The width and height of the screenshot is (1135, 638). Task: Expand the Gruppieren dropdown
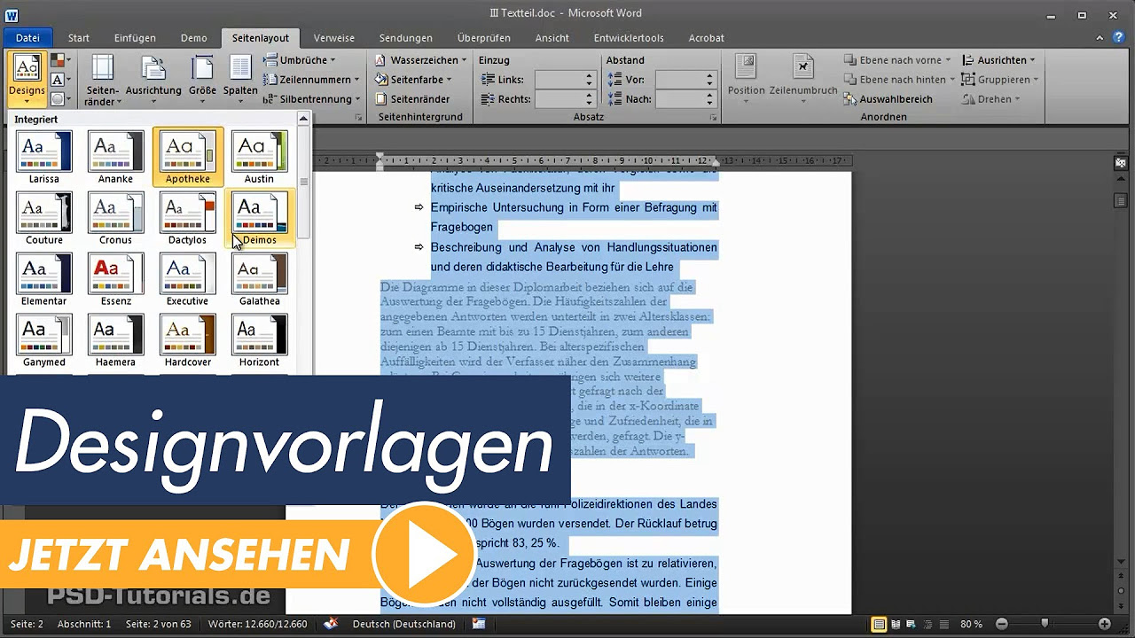(999, 80)
